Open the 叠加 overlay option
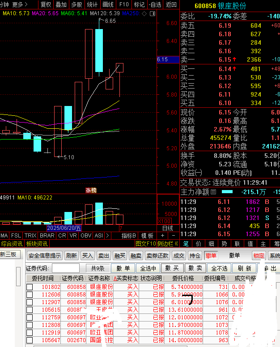Viewport: 280px width, 347px height. coord(61,4)
